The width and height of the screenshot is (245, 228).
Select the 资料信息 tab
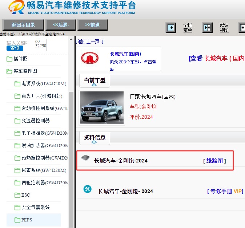[x=95, y=138]
